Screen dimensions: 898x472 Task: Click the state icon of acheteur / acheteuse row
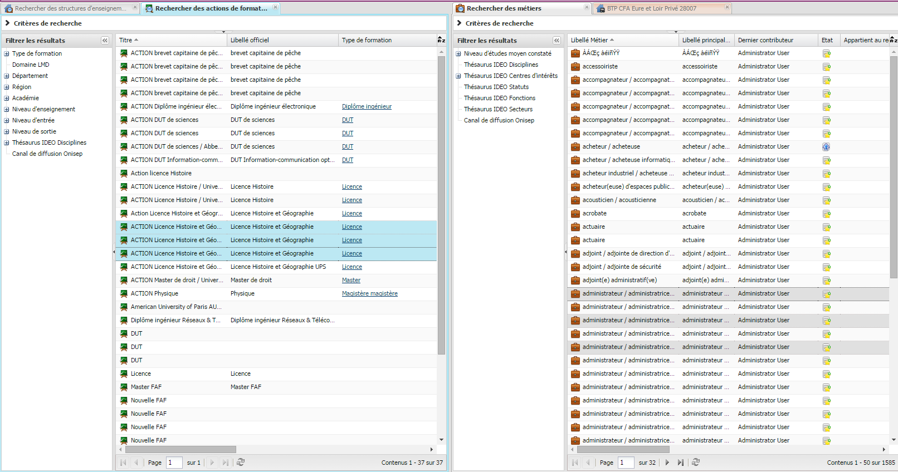pos(826,147)
